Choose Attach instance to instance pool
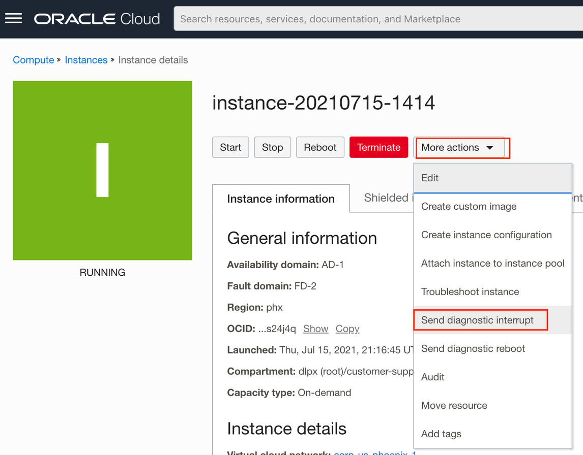583x455 pixels. [x=492, y=264]
